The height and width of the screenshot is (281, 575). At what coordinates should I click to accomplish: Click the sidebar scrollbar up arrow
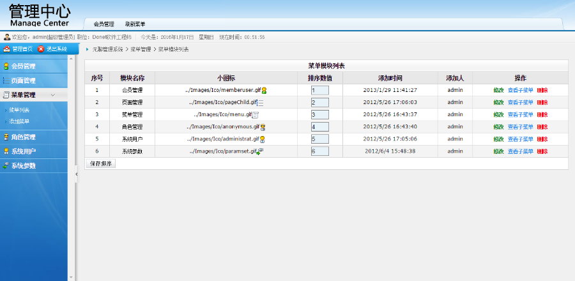point(71,58)
